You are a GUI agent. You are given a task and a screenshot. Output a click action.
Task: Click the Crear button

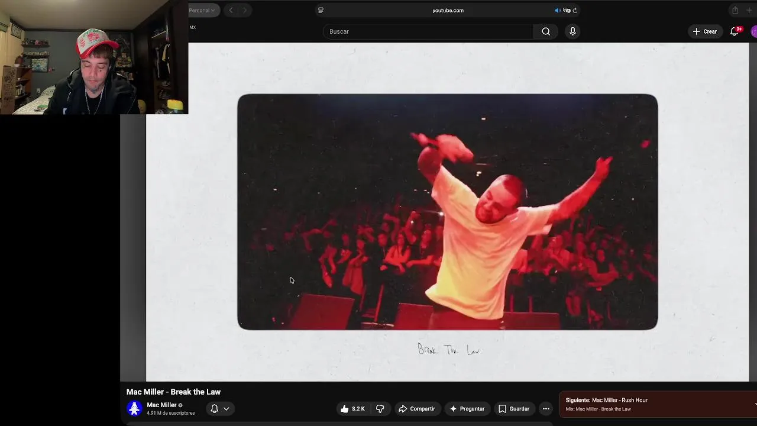tap(705, 31)
